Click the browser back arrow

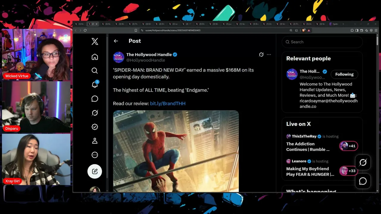(x=76, y=30)
